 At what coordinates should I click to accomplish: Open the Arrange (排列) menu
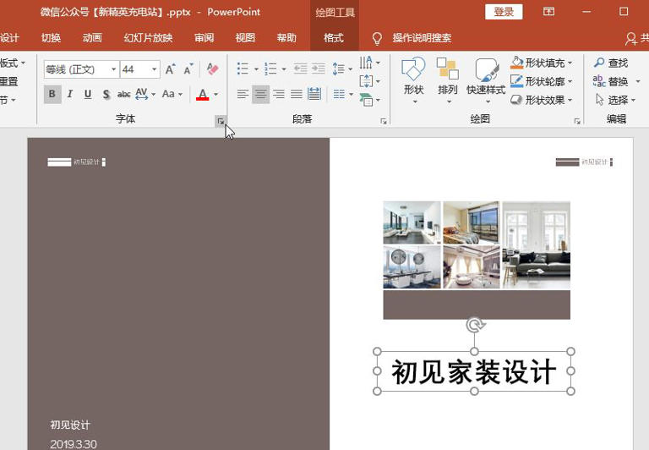click(x=448, y=78)
